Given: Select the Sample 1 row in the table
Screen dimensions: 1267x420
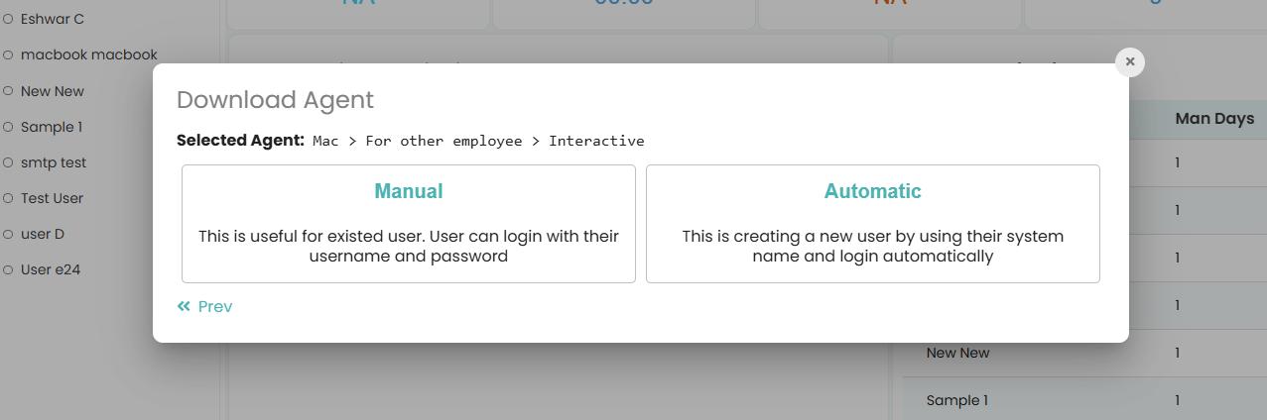Looking at the screenshot, I should click(x=956, y=400).
